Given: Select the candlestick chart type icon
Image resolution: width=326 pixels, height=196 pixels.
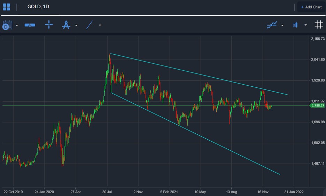Looking at the screenshot, I should pyautogui.click(x=296, y=25).
